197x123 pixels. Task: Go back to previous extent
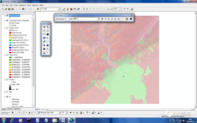coord(44,38)
